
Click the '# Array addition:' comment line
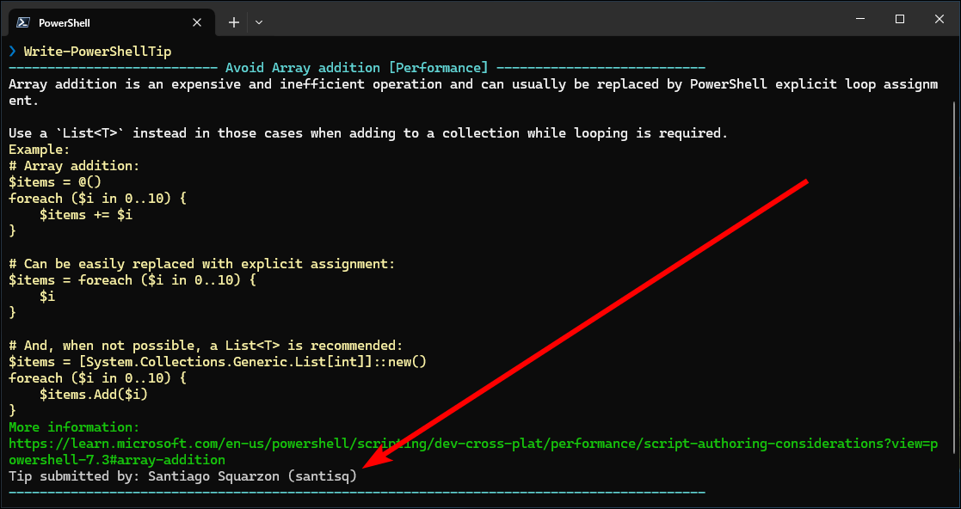pyautogui.click(x=74, y=166)
